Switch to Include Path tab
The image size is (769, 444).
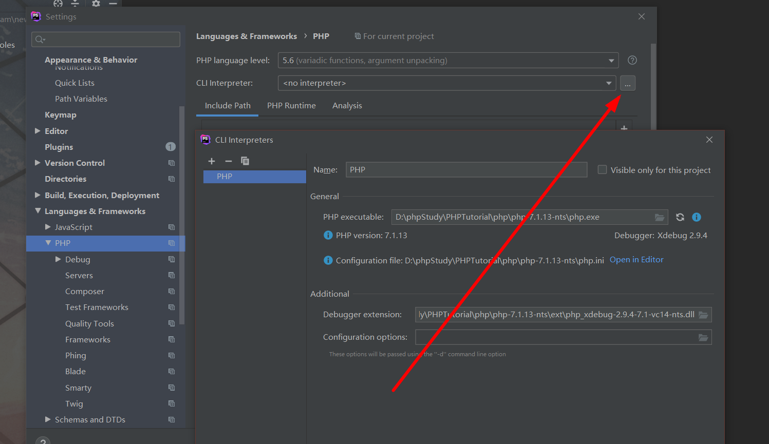228,106
